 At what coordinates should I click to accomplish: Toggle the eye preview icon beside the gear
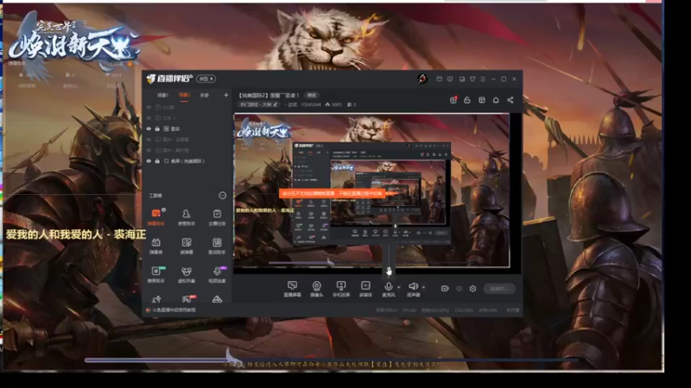pos(460,289)
